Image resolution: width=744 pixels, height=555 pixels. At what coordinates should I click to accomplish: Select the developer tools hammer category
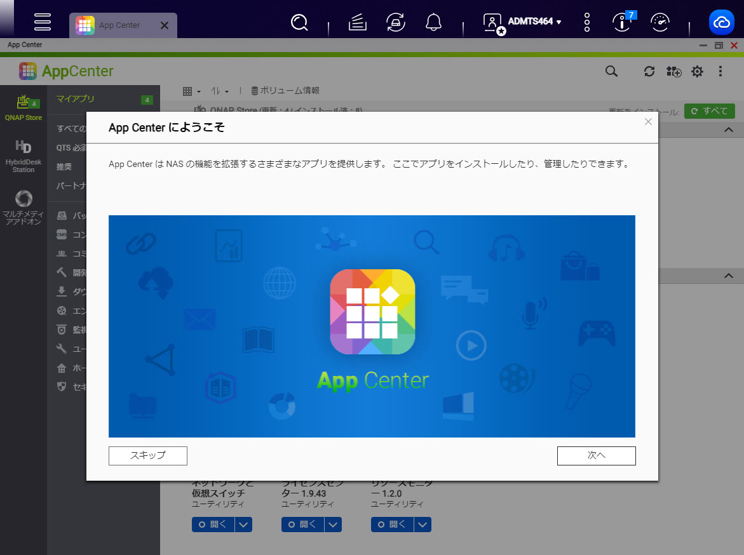(x=62, y=272)
